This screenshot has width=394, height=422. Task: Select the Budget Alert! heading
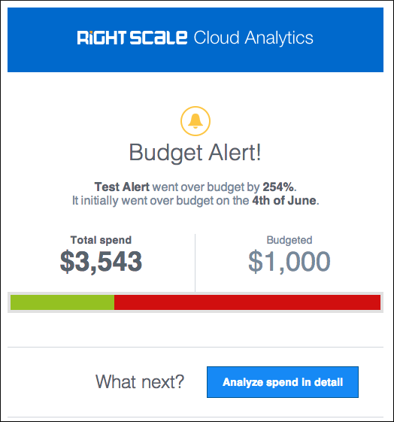click(195, 153)
